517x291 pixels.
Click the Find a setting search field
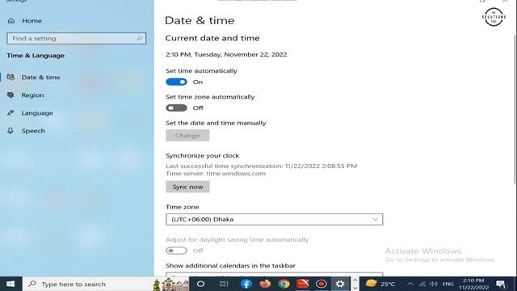[76, 38]
